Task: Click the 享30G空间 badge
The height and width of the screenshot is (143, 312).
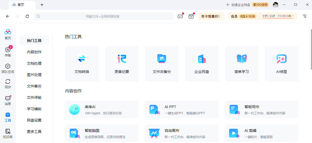Action: click(260, 5)
